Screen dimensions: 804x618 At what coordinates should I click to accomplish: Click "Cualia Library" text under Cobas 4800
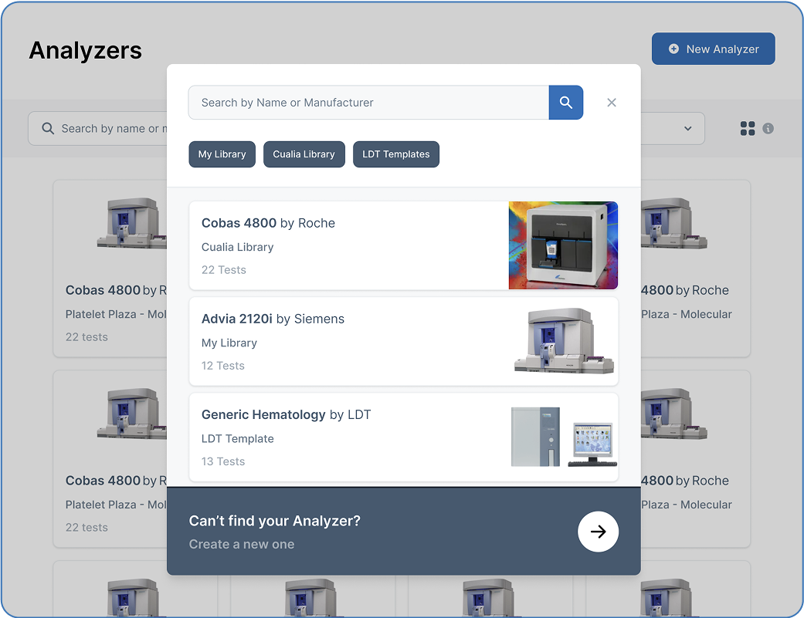(x=237, y=247)
